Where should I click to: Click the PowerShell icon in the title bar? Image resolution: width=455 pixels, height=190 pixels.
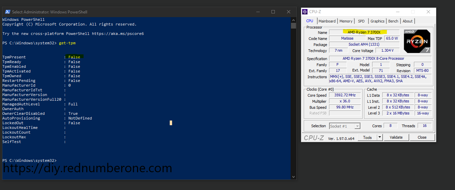[x=7, y=12]
